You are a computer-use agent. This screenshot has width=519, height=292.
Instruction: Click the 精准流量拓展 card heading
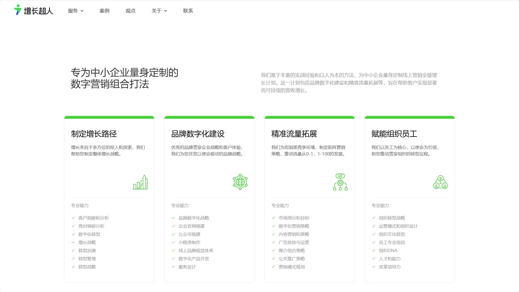294,134
